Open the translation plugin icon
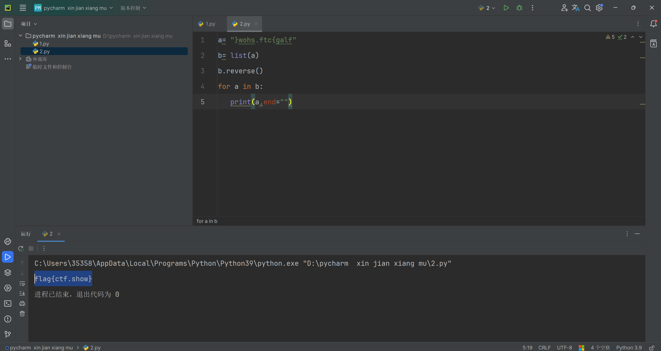This screenshot has width=661, height=351. (576, 8)
